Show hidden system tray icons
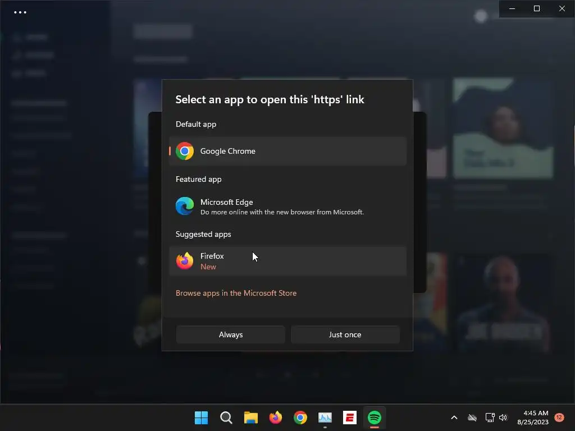 coord(454,418)
